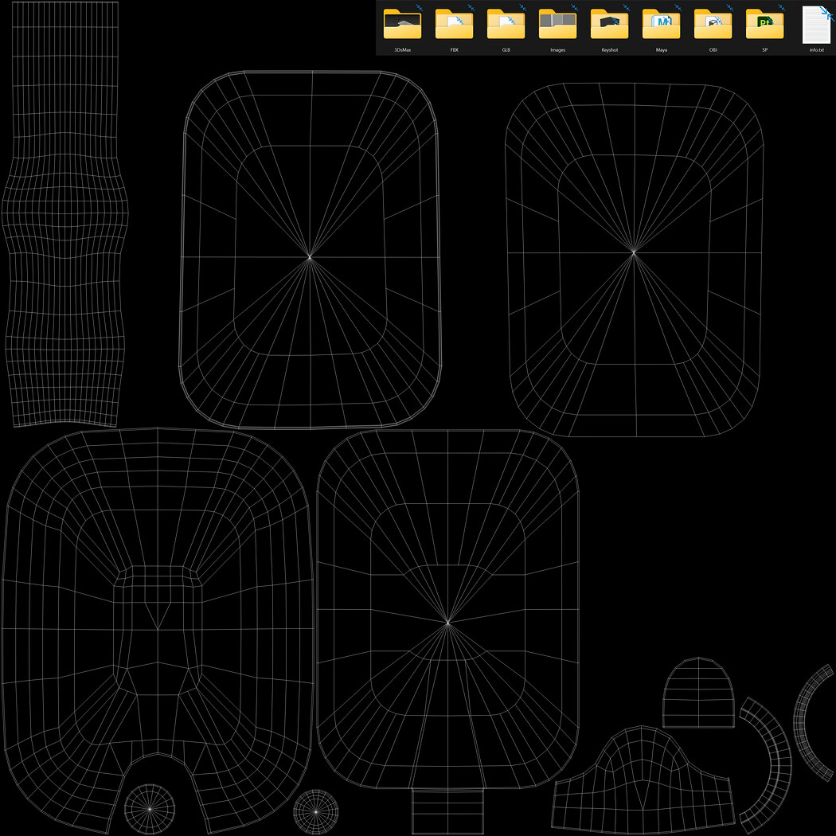Open the OBJ folder icon
Image resolution: width=836 pixels, height=836 pixels.
click(713, 23)
